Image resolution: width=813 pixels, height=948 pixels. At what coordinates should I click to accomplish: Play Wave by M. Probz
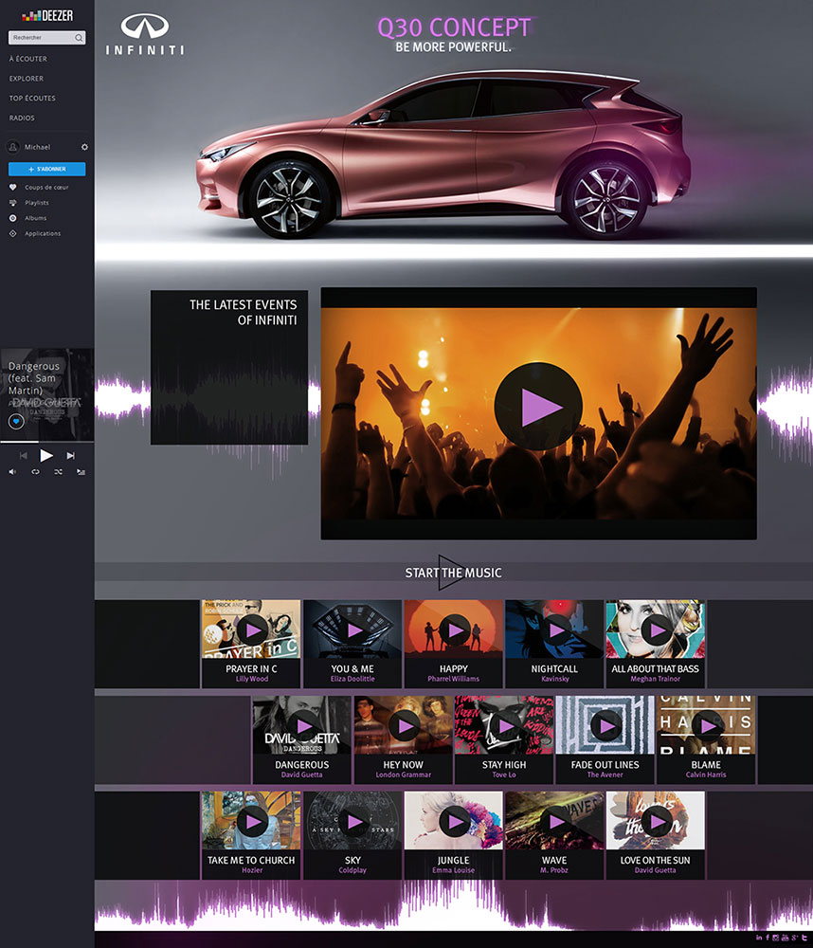pos(555,822)
